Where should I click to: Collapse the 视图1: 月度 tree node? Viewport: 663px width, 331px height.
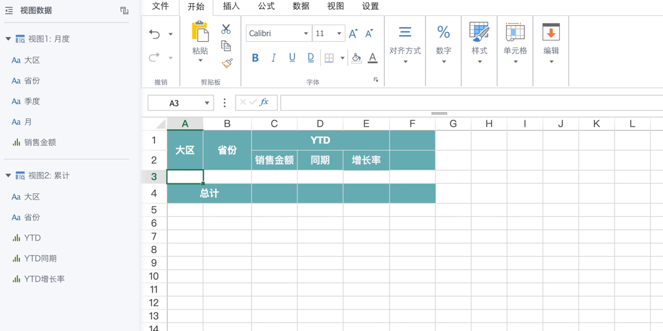point(8,39)
